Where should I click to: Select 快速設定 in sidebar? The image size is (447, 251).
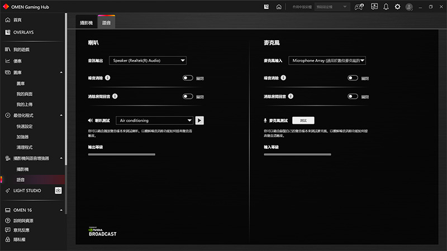pos(25,127)
